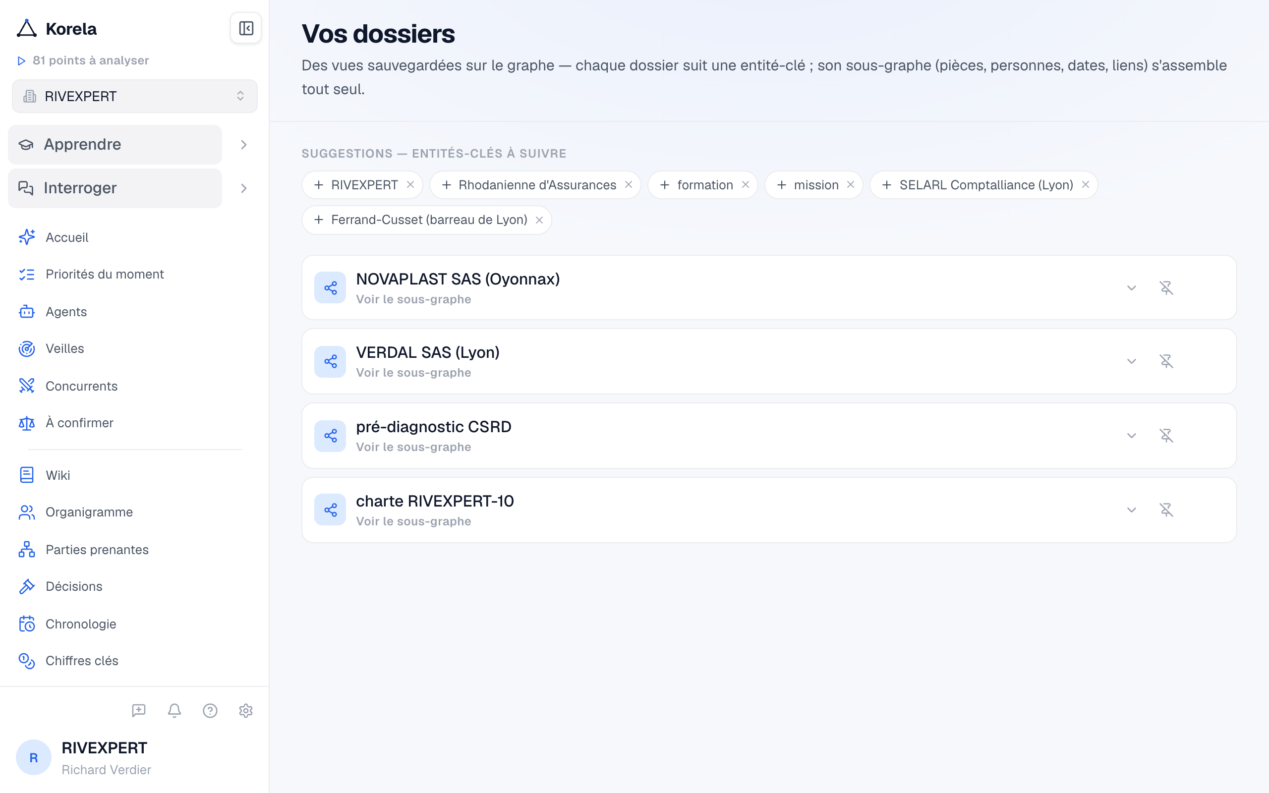View VERDAL SAS sous-graphe link
The height and width of the screenshot is (793, 1269).
pyautogui.click(x=414, y=373)
